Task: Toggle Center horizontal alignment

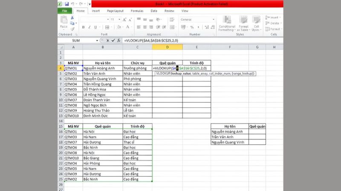Action: click(x=145, y=27)
